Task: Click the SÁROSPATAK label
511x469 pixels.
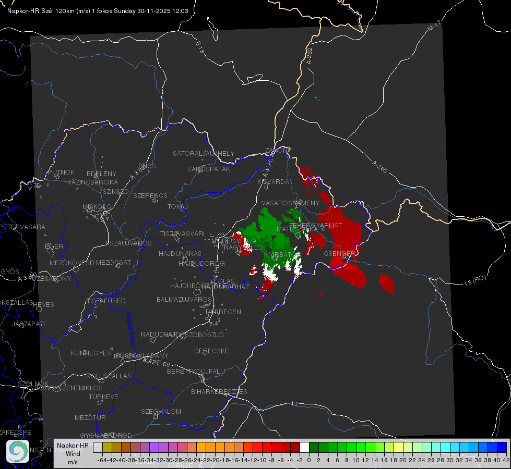Action: [x=209, y=169]
